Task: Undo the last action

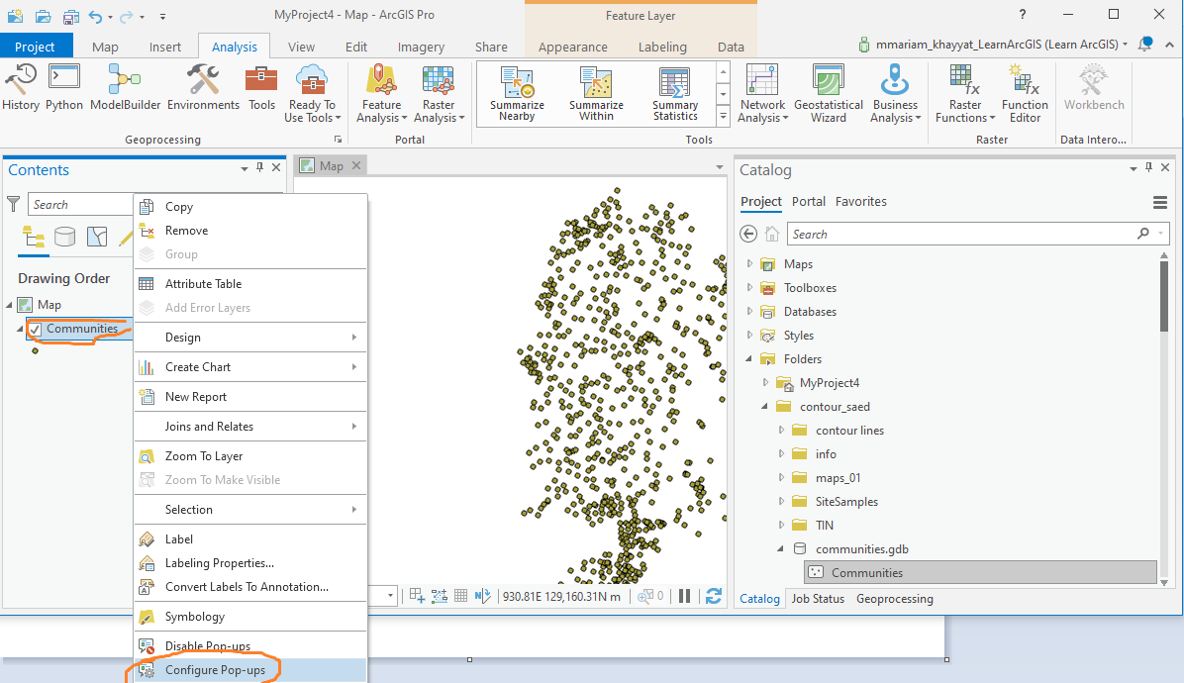Action: coord(95,15)
